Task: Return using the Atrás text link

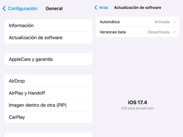Action: [104, 8]
